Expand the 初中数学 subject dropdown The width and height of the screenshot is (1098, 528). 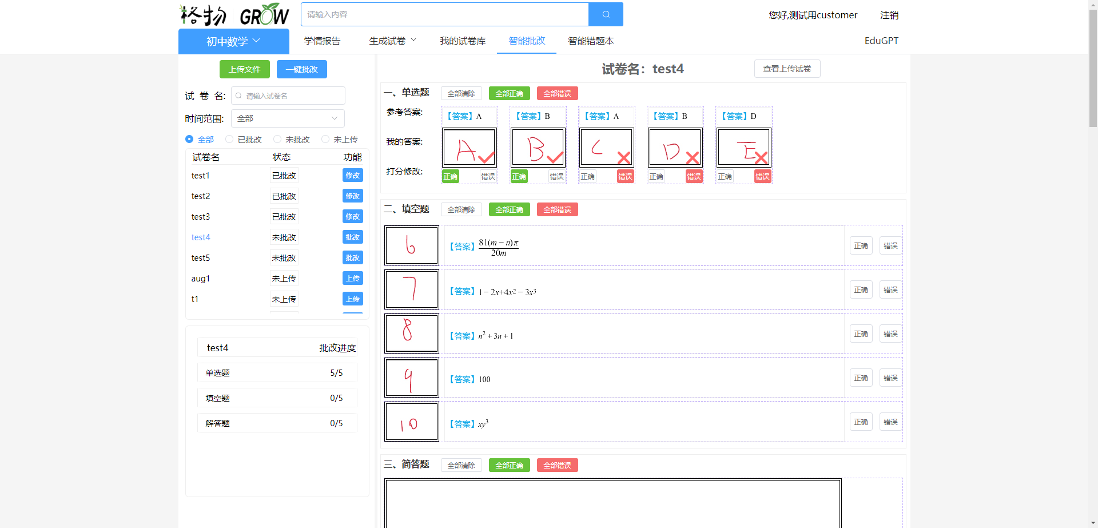(233, 41)
